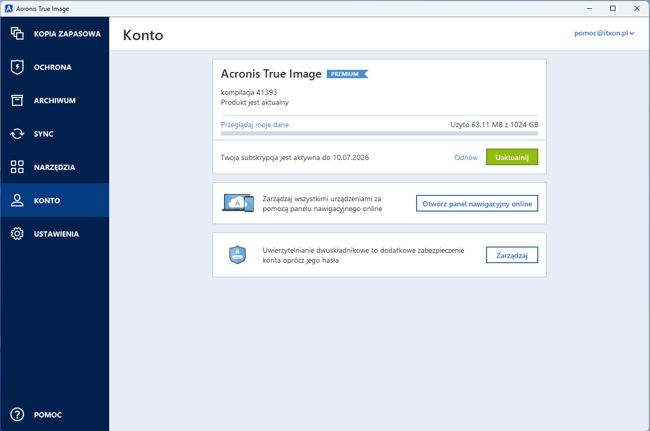Viewport: 650px width, 431px height.
Task: Switch to the ARCHIWUM section
Action: pos(55,101)
